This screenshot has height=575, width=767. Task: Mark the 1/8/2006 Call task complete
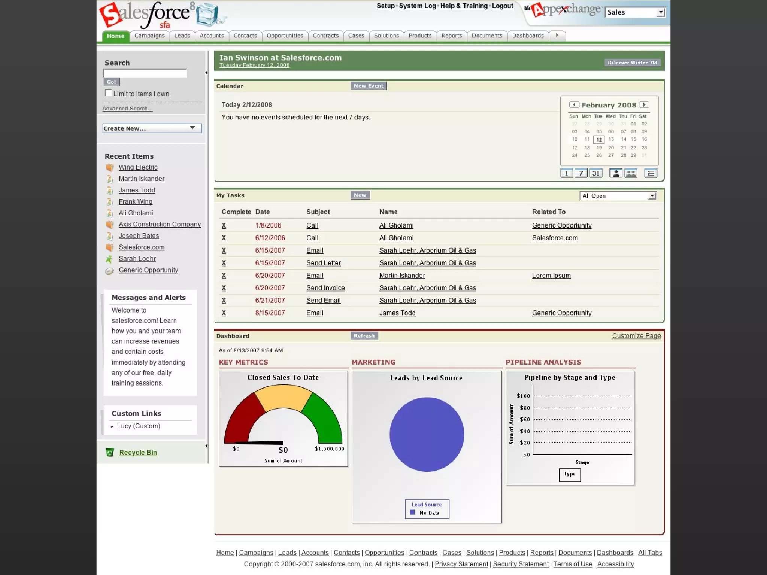tap(224, 225)
